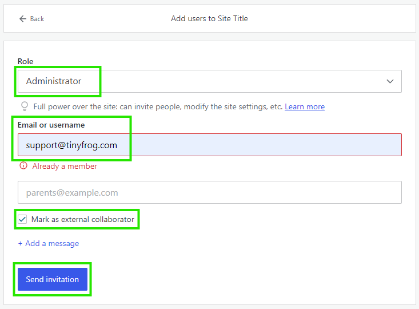Viewport: 419px width, 309px height.
Task: Go back using the 'Back' text link
Action: tap(37, 19)
